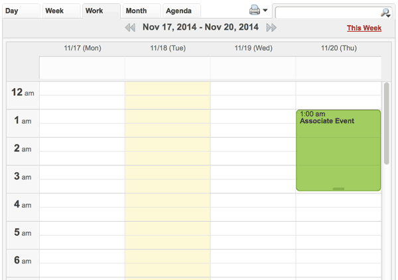Switch to the Day tab
This screenshot has height=280, width=398.
coord(12,11)
